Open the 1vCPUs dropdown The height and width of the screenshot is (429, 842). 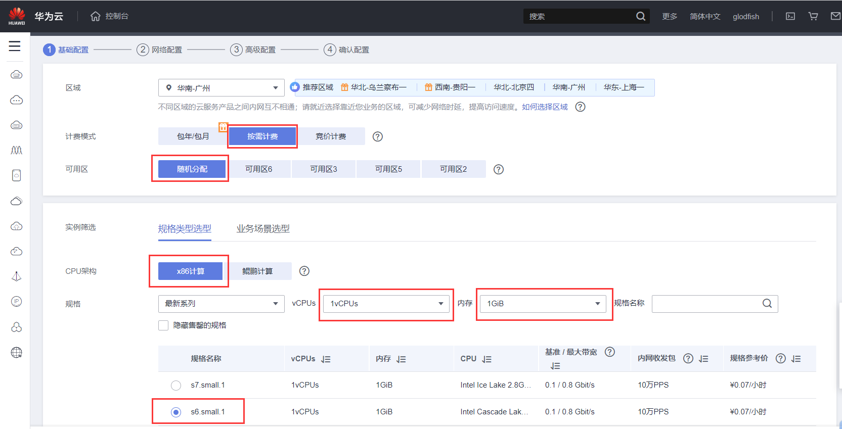tap(386, 304)
